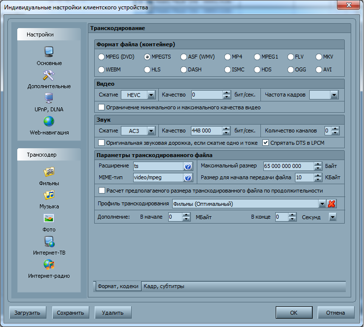The image size is (364, 327).
Task: Click the red delete profile icon
Action: point(332,204)
